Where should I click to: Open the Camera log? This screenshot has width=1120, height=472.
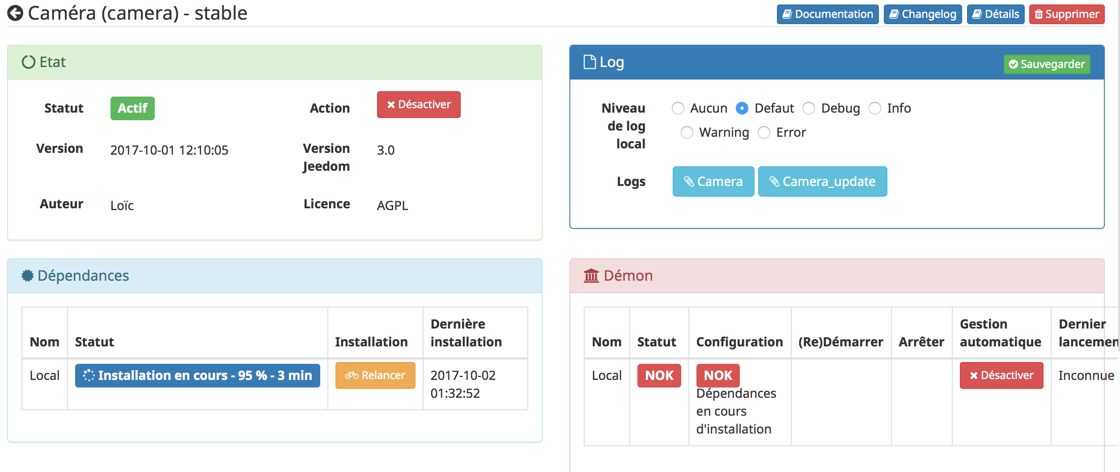[713, 181]
